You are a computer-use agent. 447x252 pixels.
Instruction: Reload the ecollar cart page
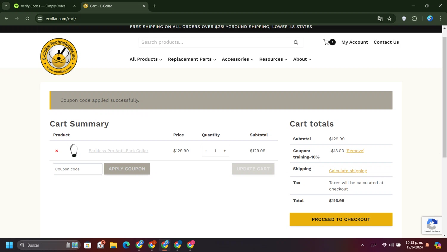27,19
